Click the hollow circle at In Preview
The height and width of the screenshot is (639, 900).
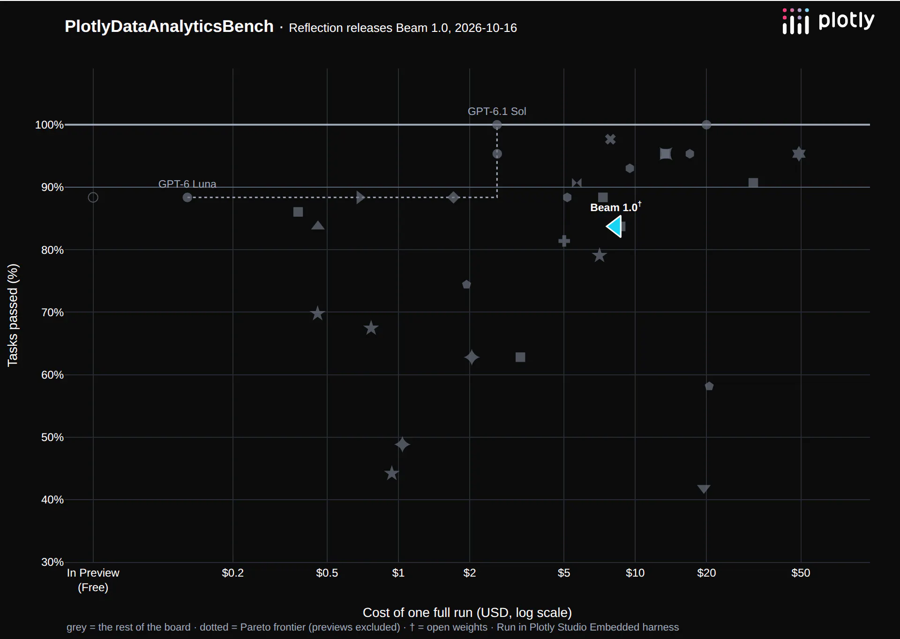click(x=93, y=198)
